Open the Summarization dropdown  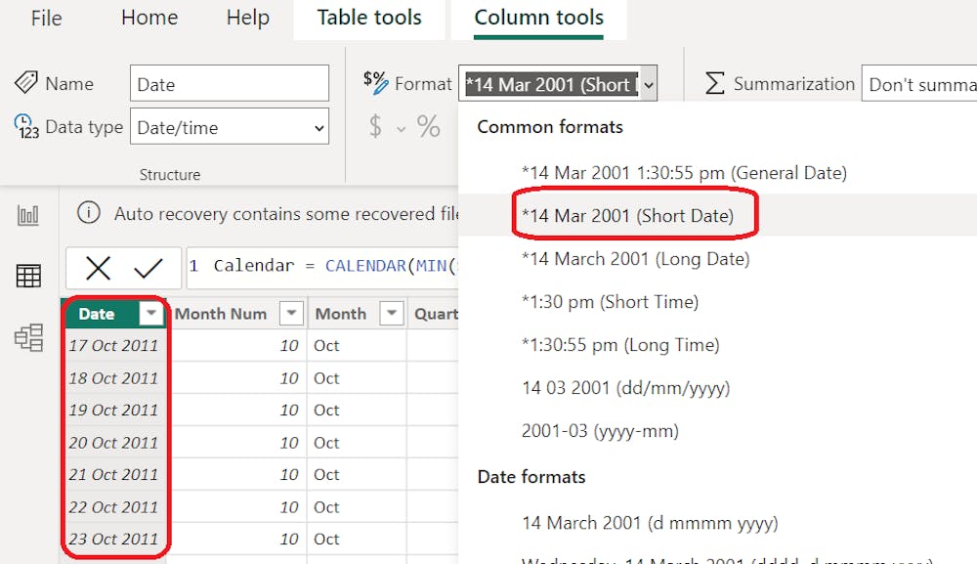click(x=918, y=84)
